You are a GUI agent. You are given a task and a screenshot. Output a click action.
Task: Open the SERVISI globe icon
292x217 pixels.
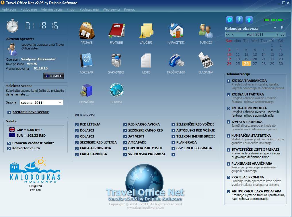(116, 90)
